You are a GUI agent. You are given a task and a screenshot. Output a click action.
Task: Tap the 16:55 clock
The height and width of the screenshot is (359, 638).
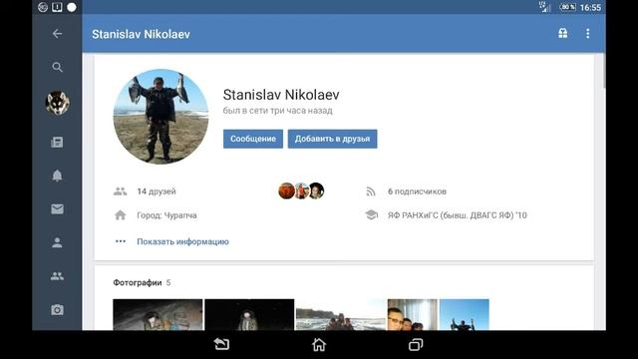pos(590,7)
